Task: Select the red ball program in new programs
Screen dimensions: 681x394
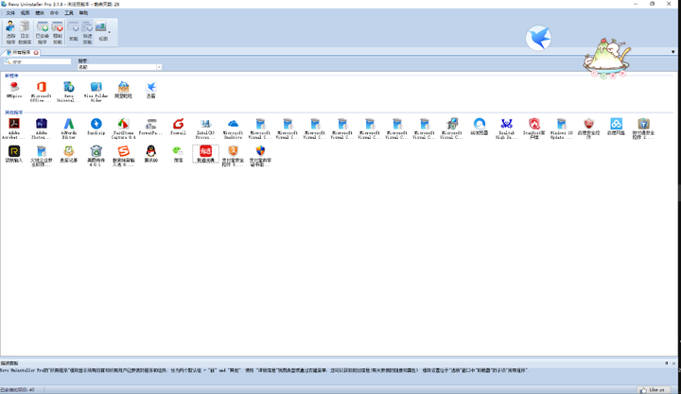Action: 14,90
